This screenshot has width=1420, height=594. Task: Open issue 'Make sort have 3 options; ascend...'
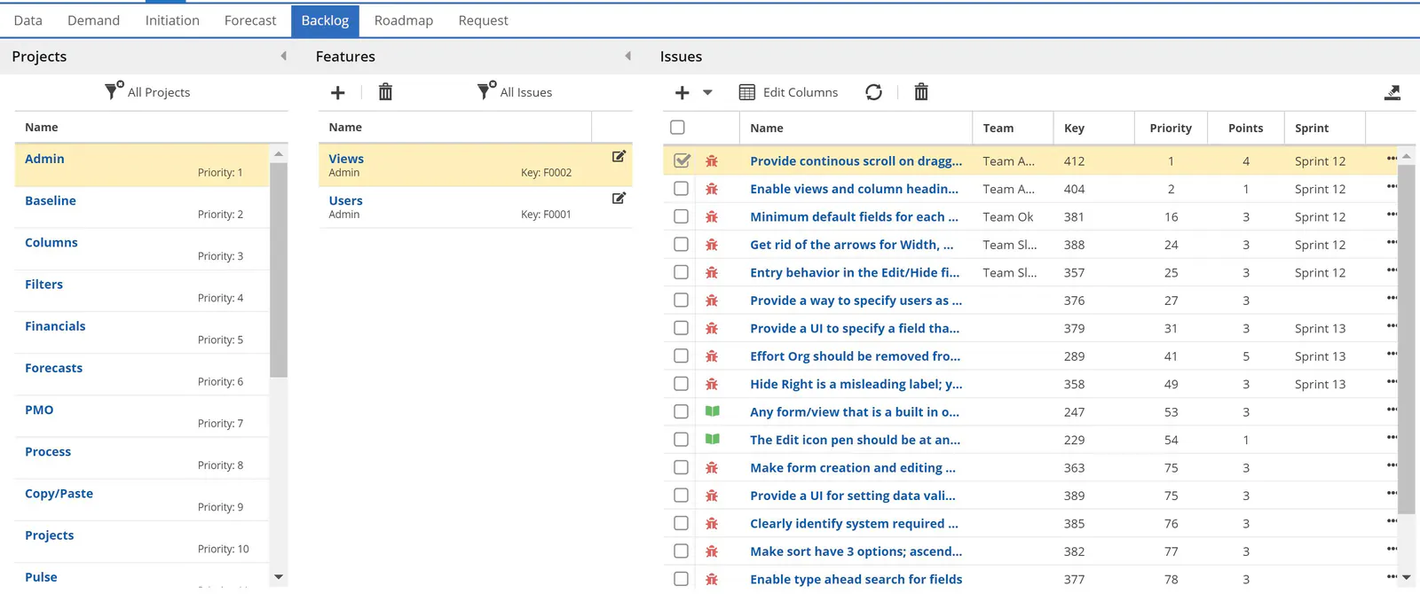tap(856, 551)
